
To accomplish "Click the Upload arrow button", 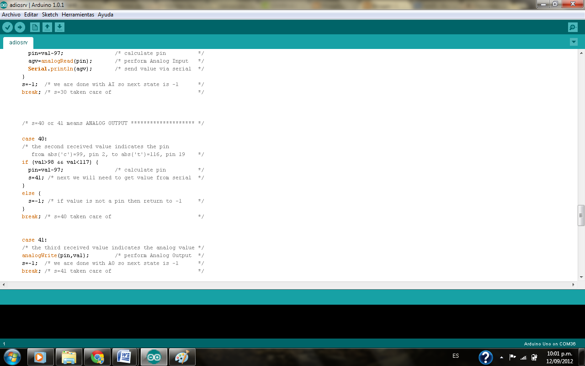I will [x=20, y=27].
